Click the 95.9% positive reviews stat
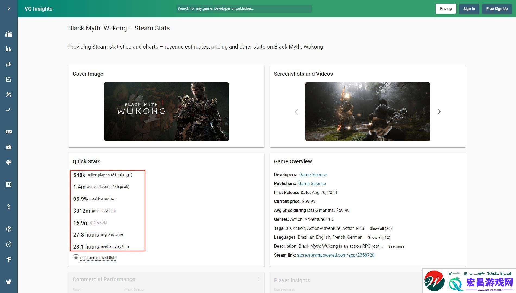The image size is (516, 293). 95,199
